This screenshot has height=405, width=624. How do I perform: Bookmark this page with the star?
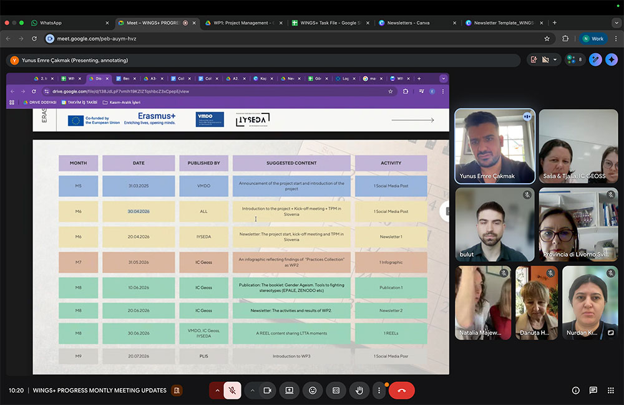[547, 39]
